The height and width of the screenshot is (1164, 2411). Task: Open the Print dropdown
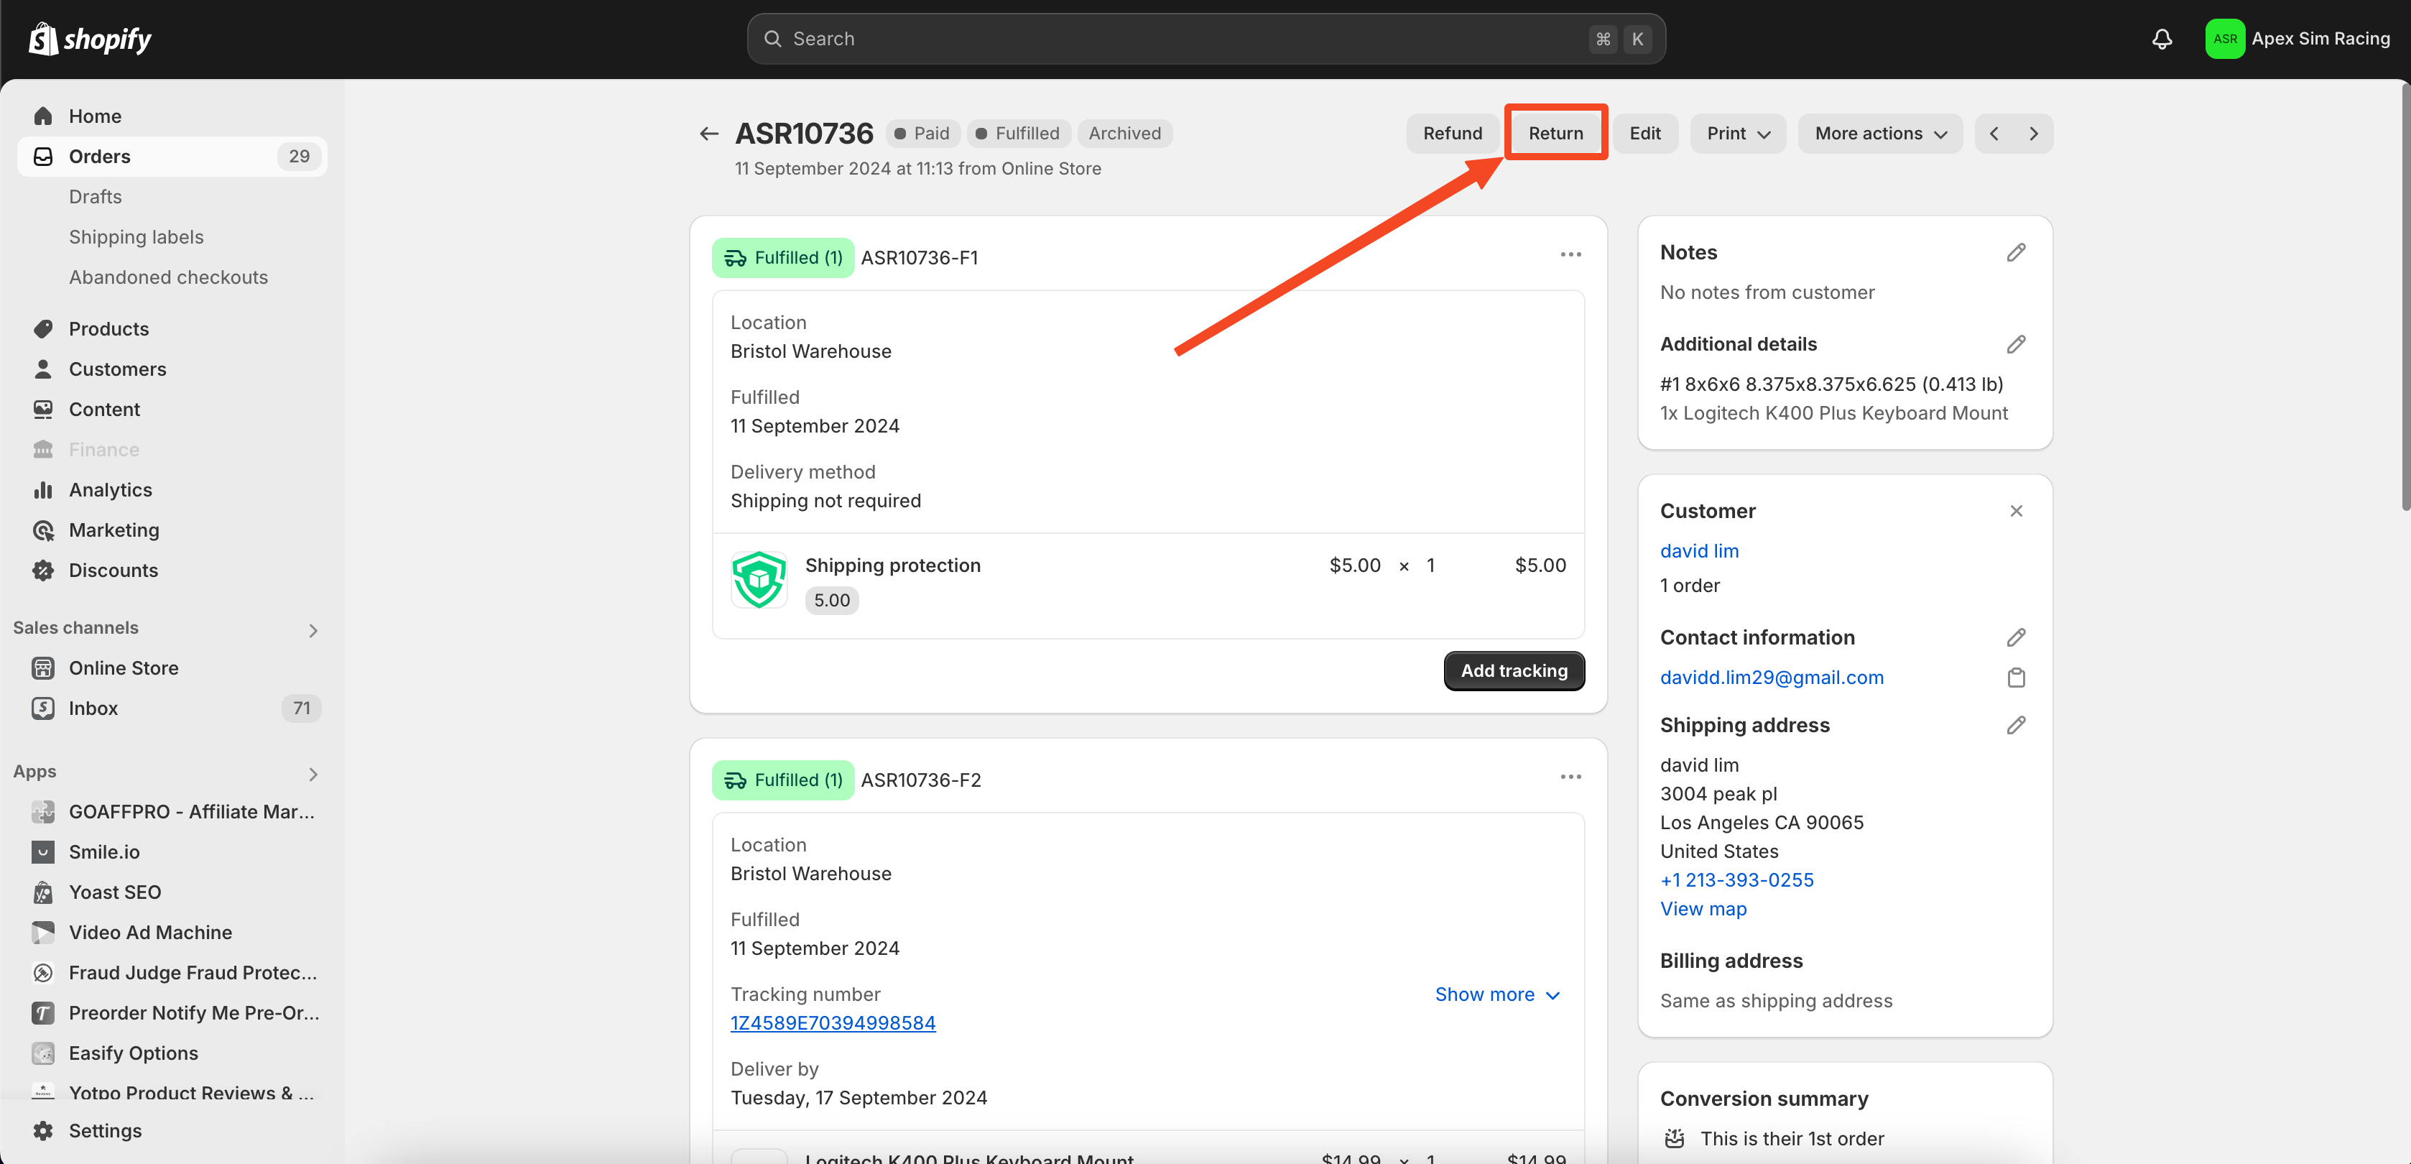point(1737,134)
